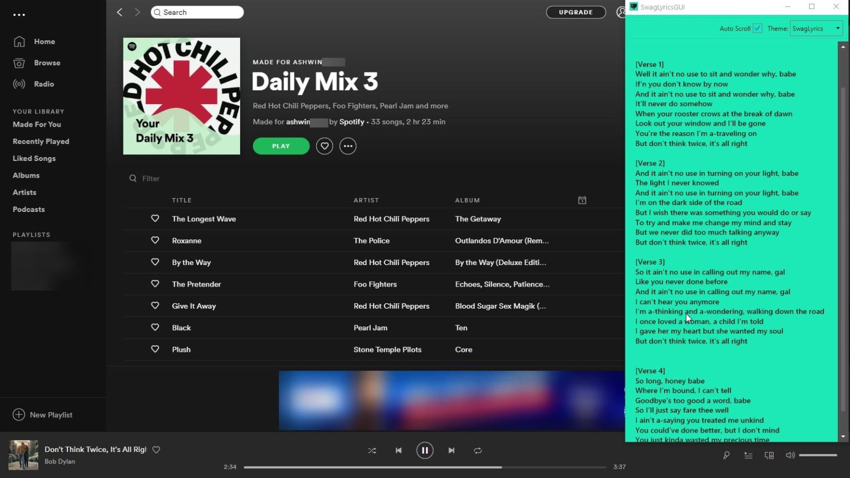
Task: Open the album Ten
Action: pyautogui.click(x=461, y=328)
